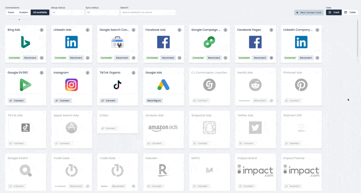Reconnect the Facebook Pages connection

click(x=260, y=58)
